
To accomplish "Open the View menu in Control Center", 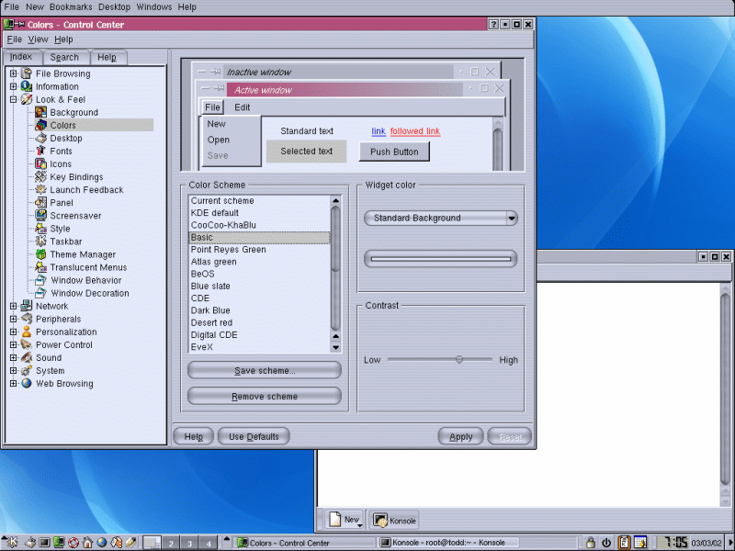I will [x=38, y=39].
